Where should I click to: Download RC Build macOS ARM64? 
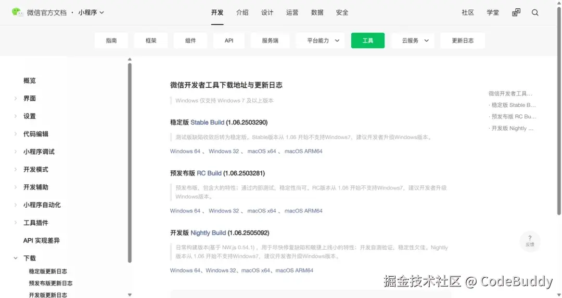[x=303, y=211]
